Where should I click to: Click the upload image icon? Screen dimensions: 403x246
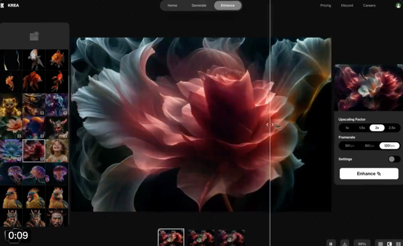pos(34,36)
